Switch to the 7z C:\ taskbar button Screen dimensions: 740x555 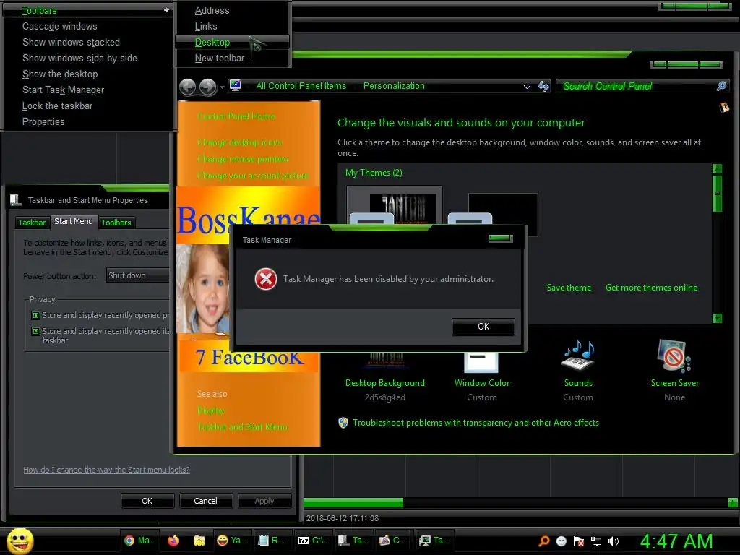[314, 541]
